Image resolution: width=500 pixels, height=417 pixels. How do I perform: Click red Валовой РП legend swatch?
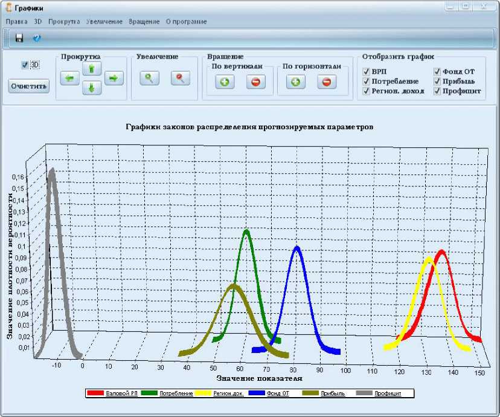coord(95,393)
